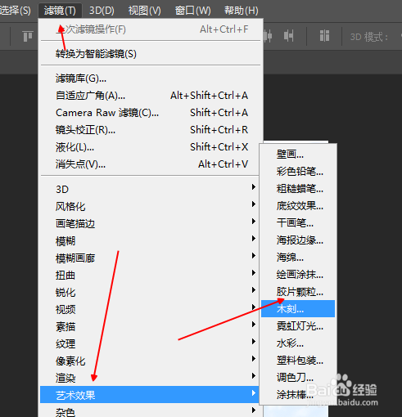The width and height of the screenshot is (402, 417).
Task: Apply the 粗糙蜡笔... filter
Action: (298, 189)
